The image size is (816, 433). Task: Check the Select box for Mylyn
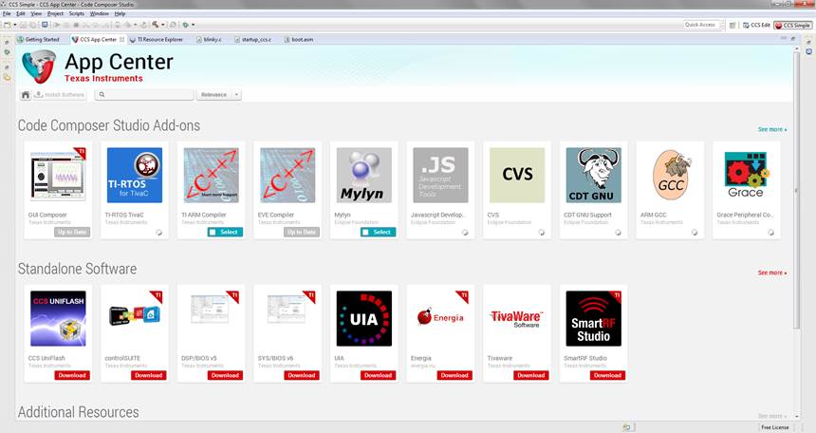pyautogui.click(x=365, y=233)
